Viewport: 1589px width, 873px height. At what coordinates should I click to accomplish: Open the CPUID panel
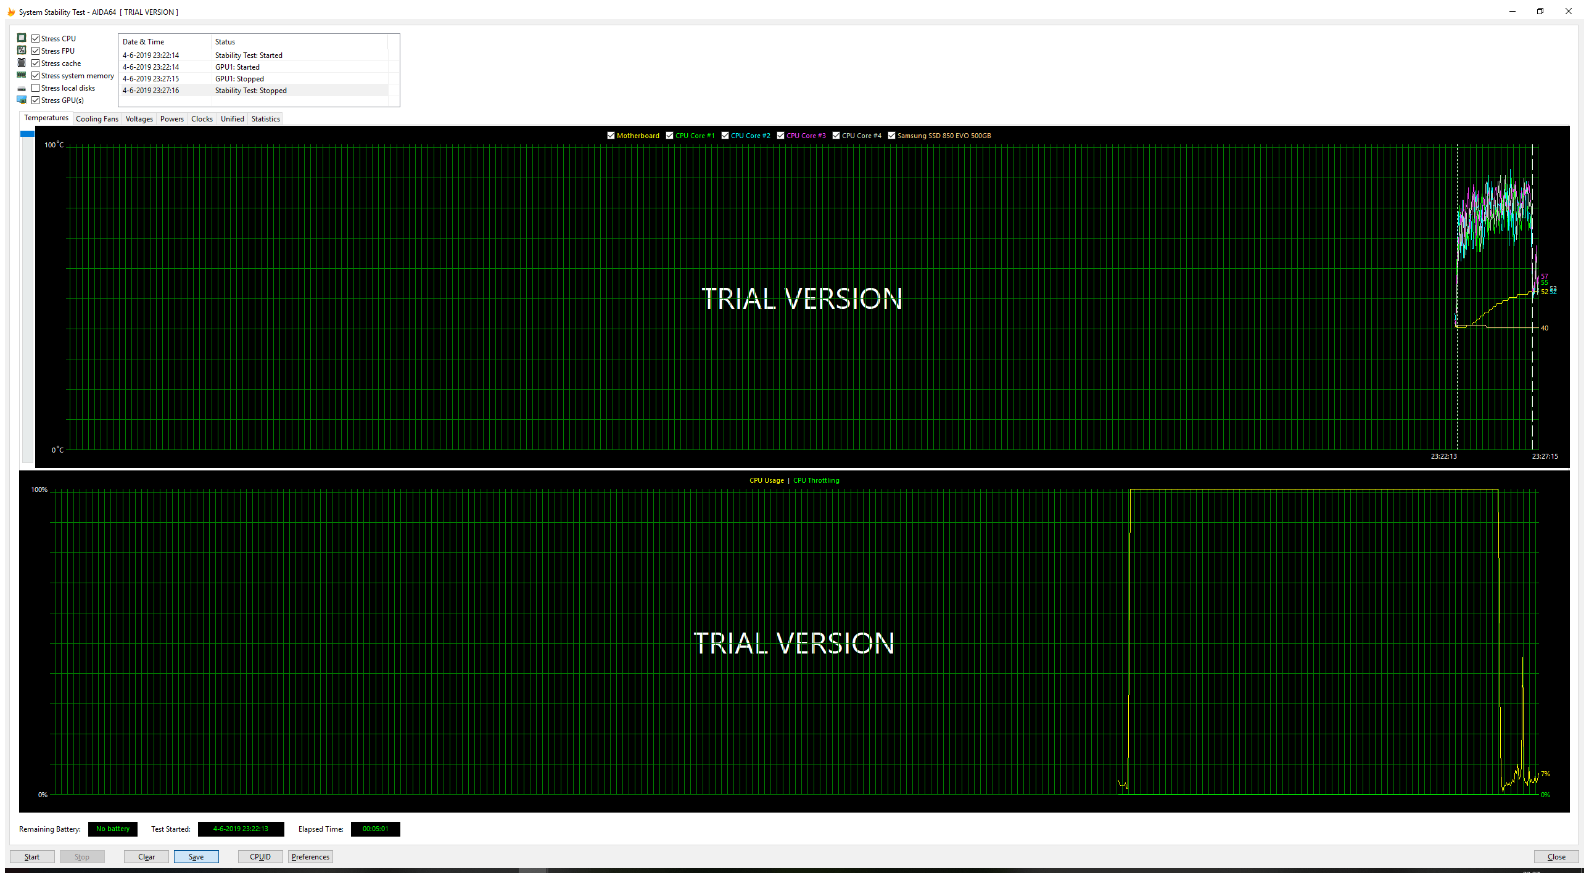[260, 856]
